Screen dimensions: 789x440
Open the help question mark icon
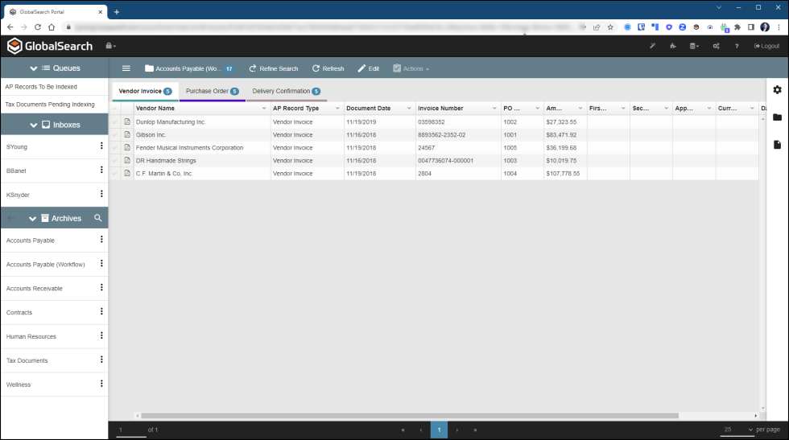click(737, 46)
